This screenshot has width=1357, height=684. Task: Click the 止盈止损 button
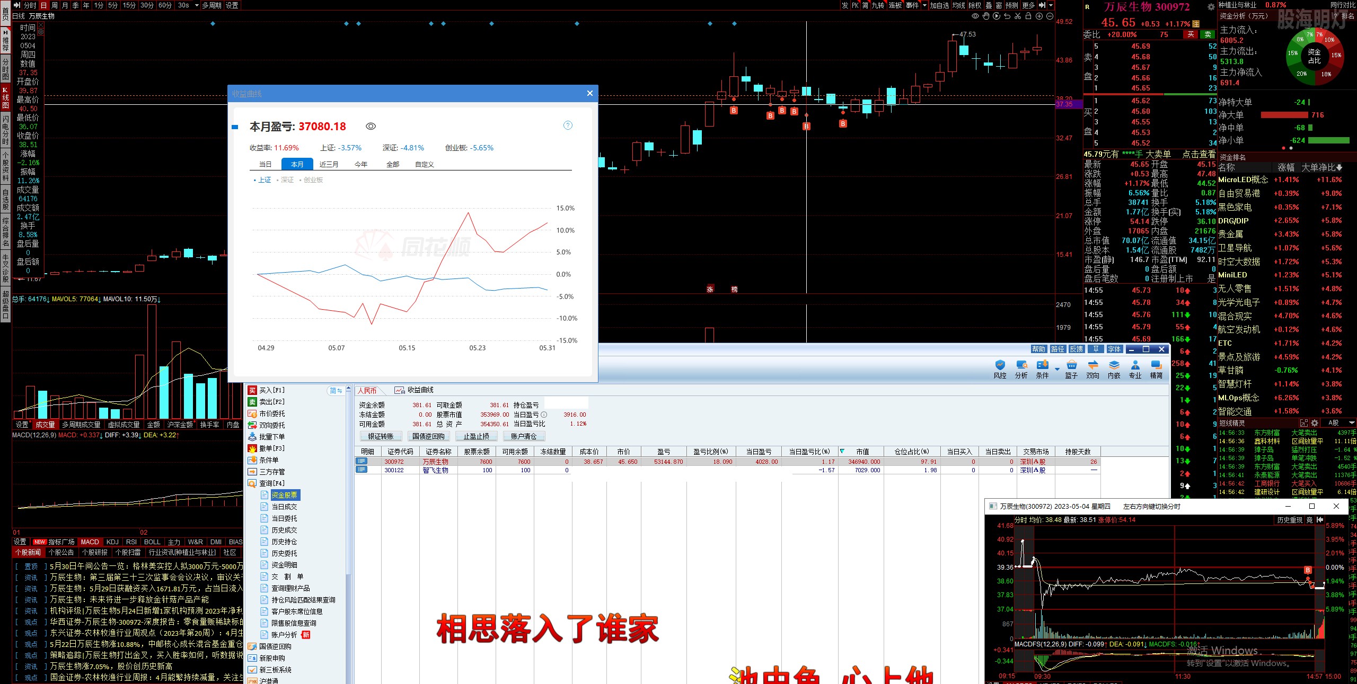click(x=476, y=436)
